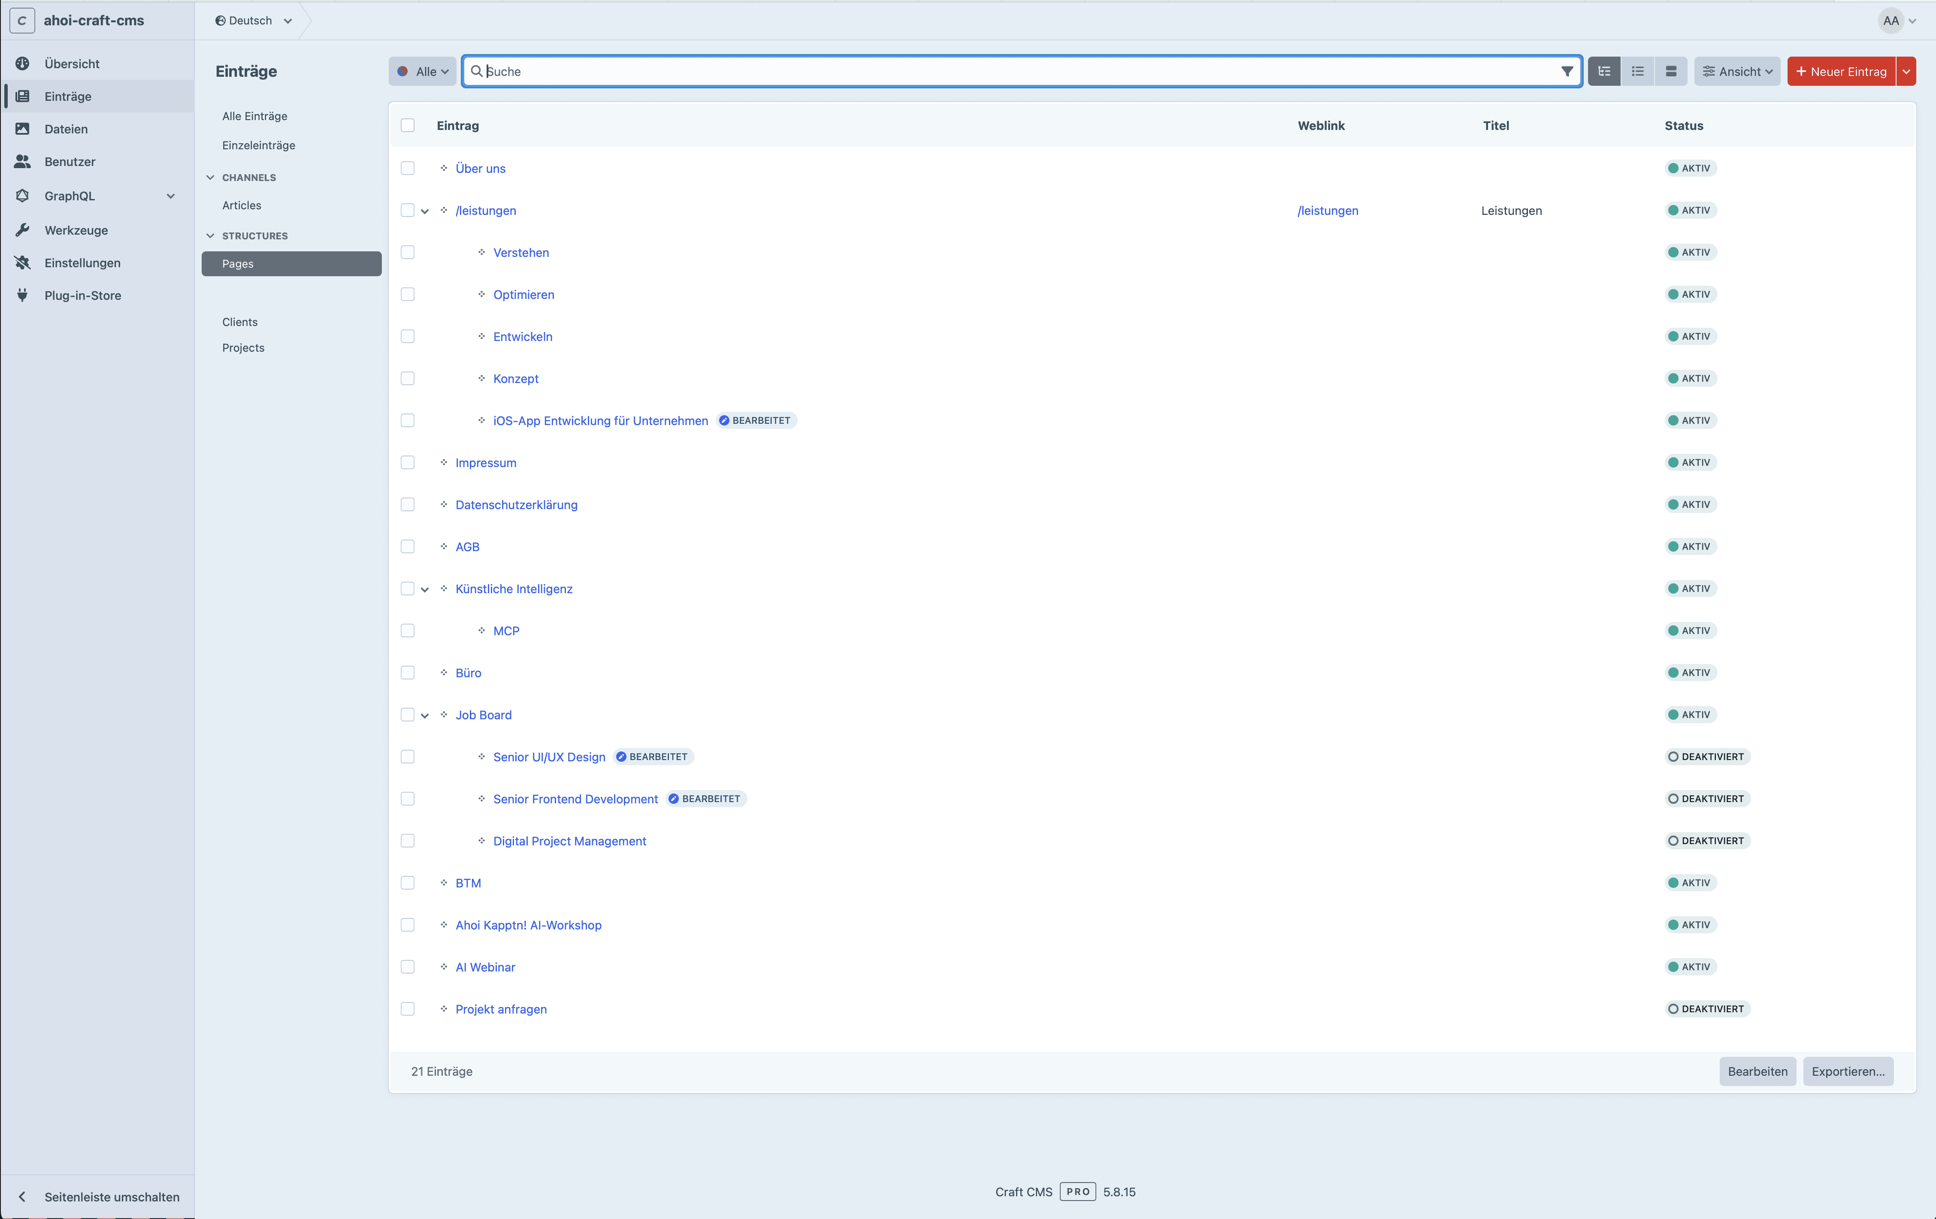Tick the checkbox for the Über uns entry
This screenshot has width=1936, height=1219.
(408, 168)
